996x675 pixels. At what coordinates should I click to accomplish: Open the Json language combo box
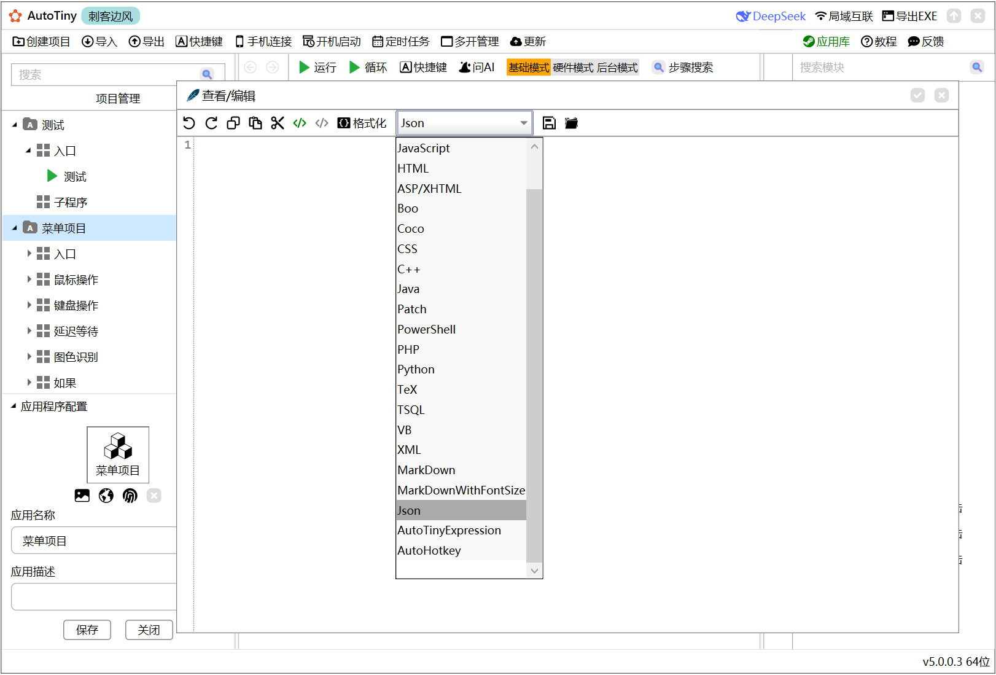pos(465,123)
